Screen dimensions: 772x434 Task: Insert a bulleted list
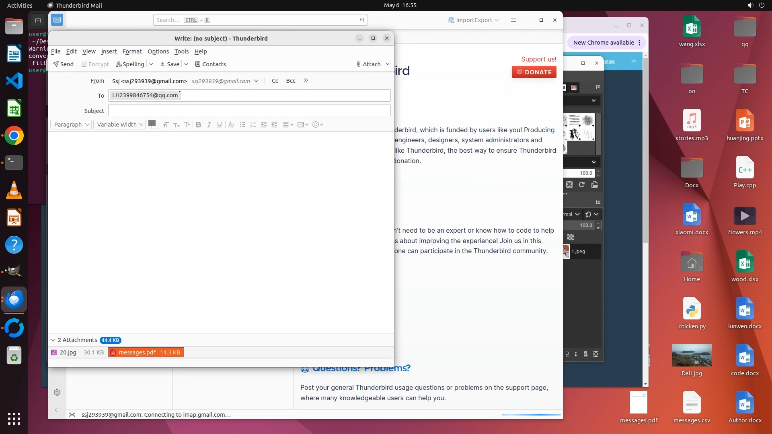242,125
